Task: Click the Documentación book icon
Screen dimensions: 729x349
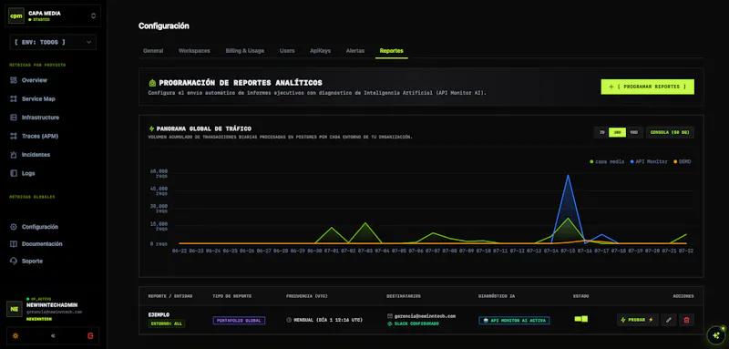Action: [x=14, y=244]
